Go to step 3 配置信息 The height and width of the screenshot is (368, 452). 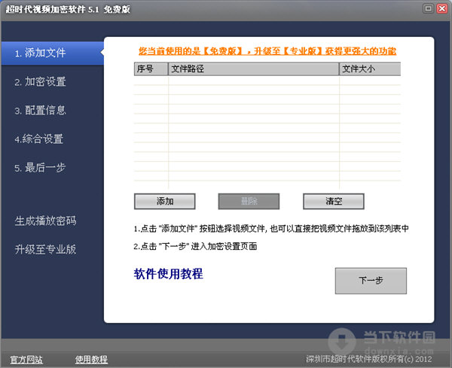coord(41,111)
